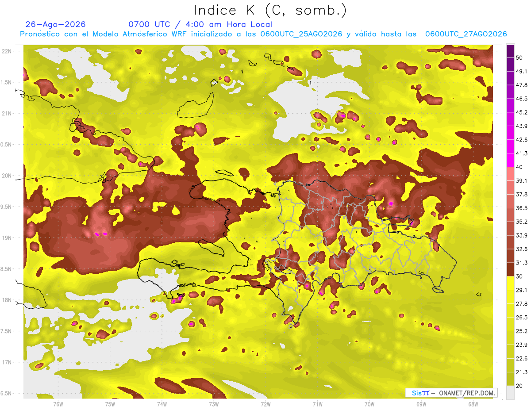Click the "69W" longitude label
531x410 pixels.
(x=421, y=404)
